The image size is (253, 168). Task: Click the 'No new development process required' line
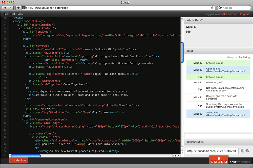click(x=78, y=151)
